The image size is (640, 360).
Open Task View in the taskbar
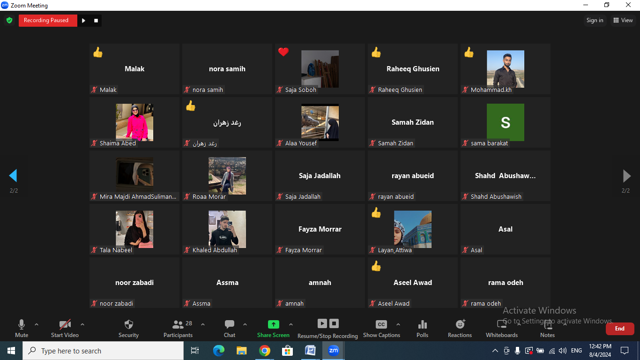click(x=195, y=351)
